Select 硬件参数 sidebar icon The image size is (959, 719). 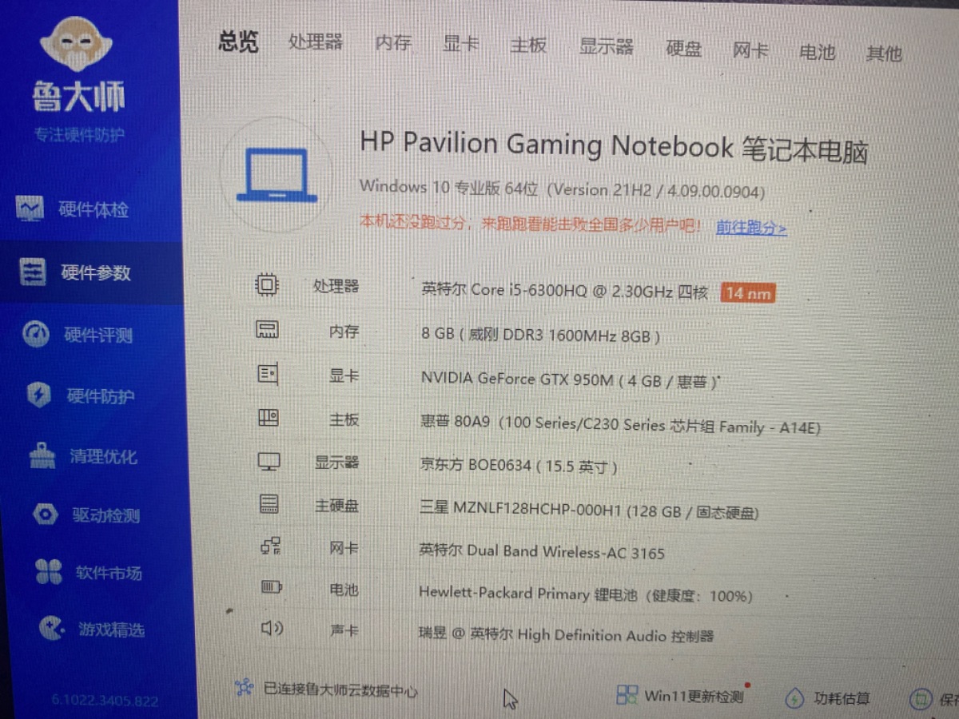[33, 272]
